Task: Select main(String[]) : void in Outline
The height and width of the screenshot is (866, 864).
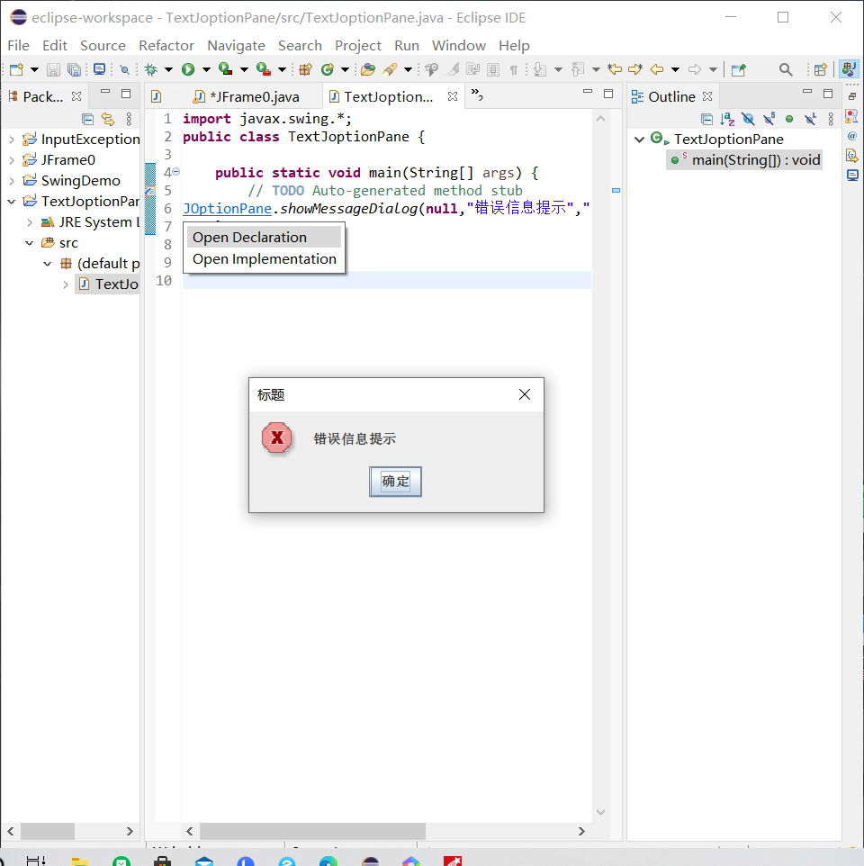Action: 745,160
